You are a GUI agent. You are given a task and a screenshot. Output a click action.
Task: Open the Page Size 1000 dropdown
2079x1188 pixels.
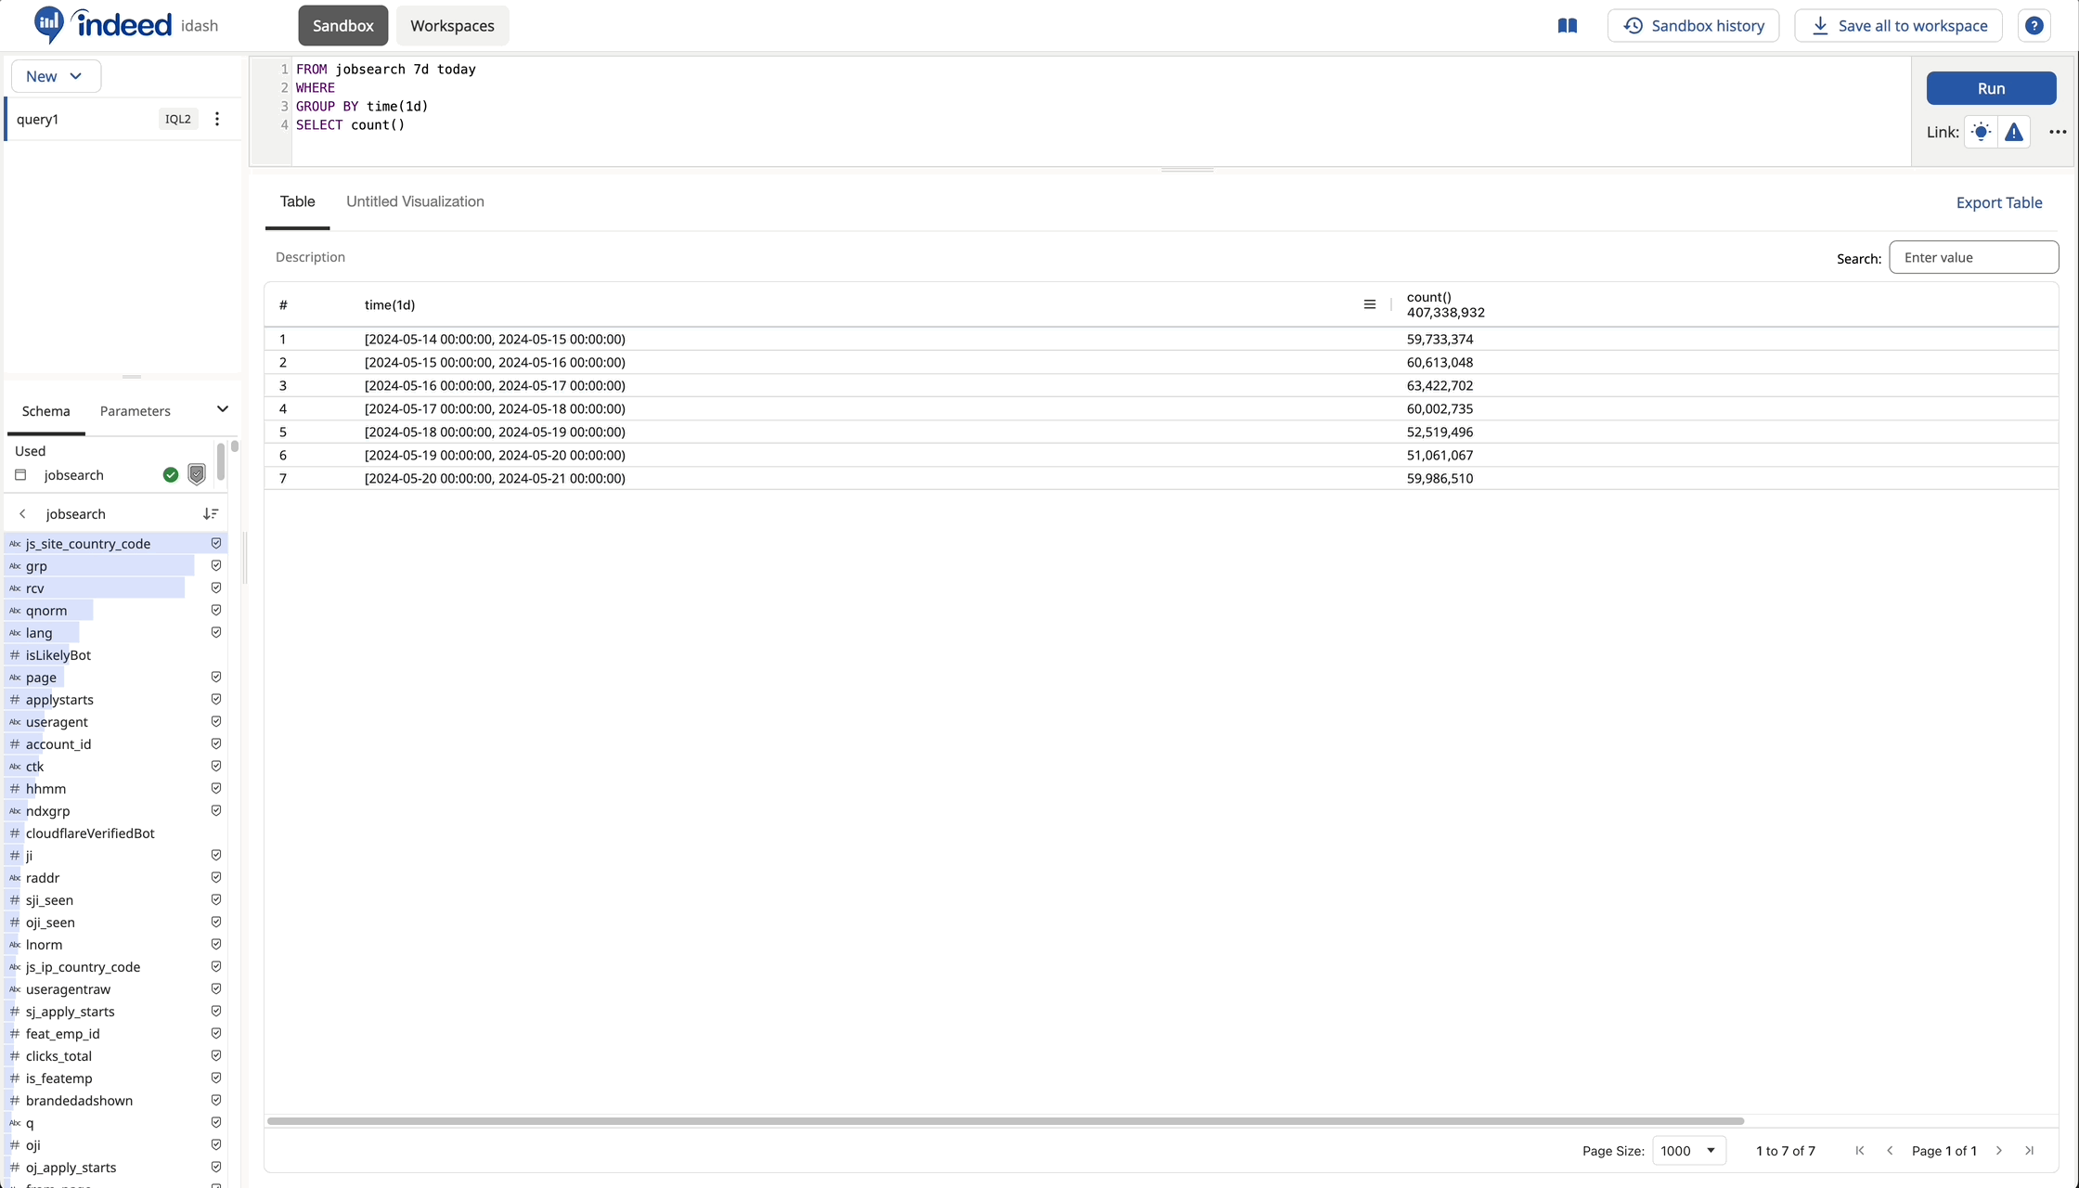1688,1150
